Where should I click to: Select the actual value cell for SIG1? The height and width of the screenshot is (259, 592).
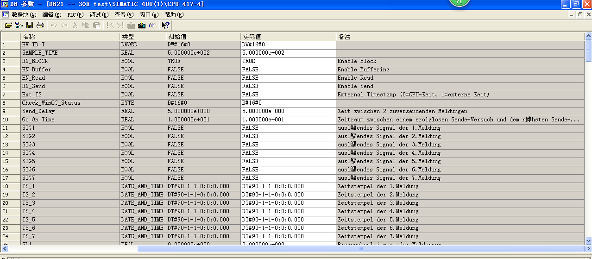[x=288, y=128]
